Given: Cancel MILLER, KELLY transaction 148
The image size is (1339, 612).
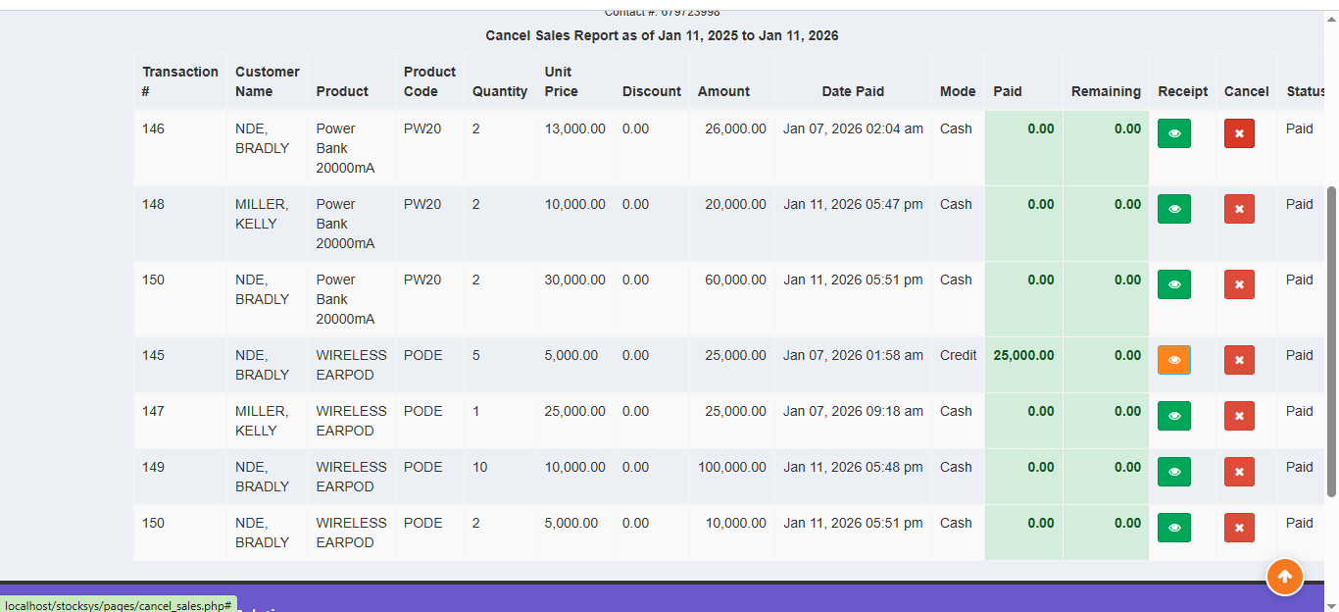Looking at the screenshot, I should coord(1239,208).
